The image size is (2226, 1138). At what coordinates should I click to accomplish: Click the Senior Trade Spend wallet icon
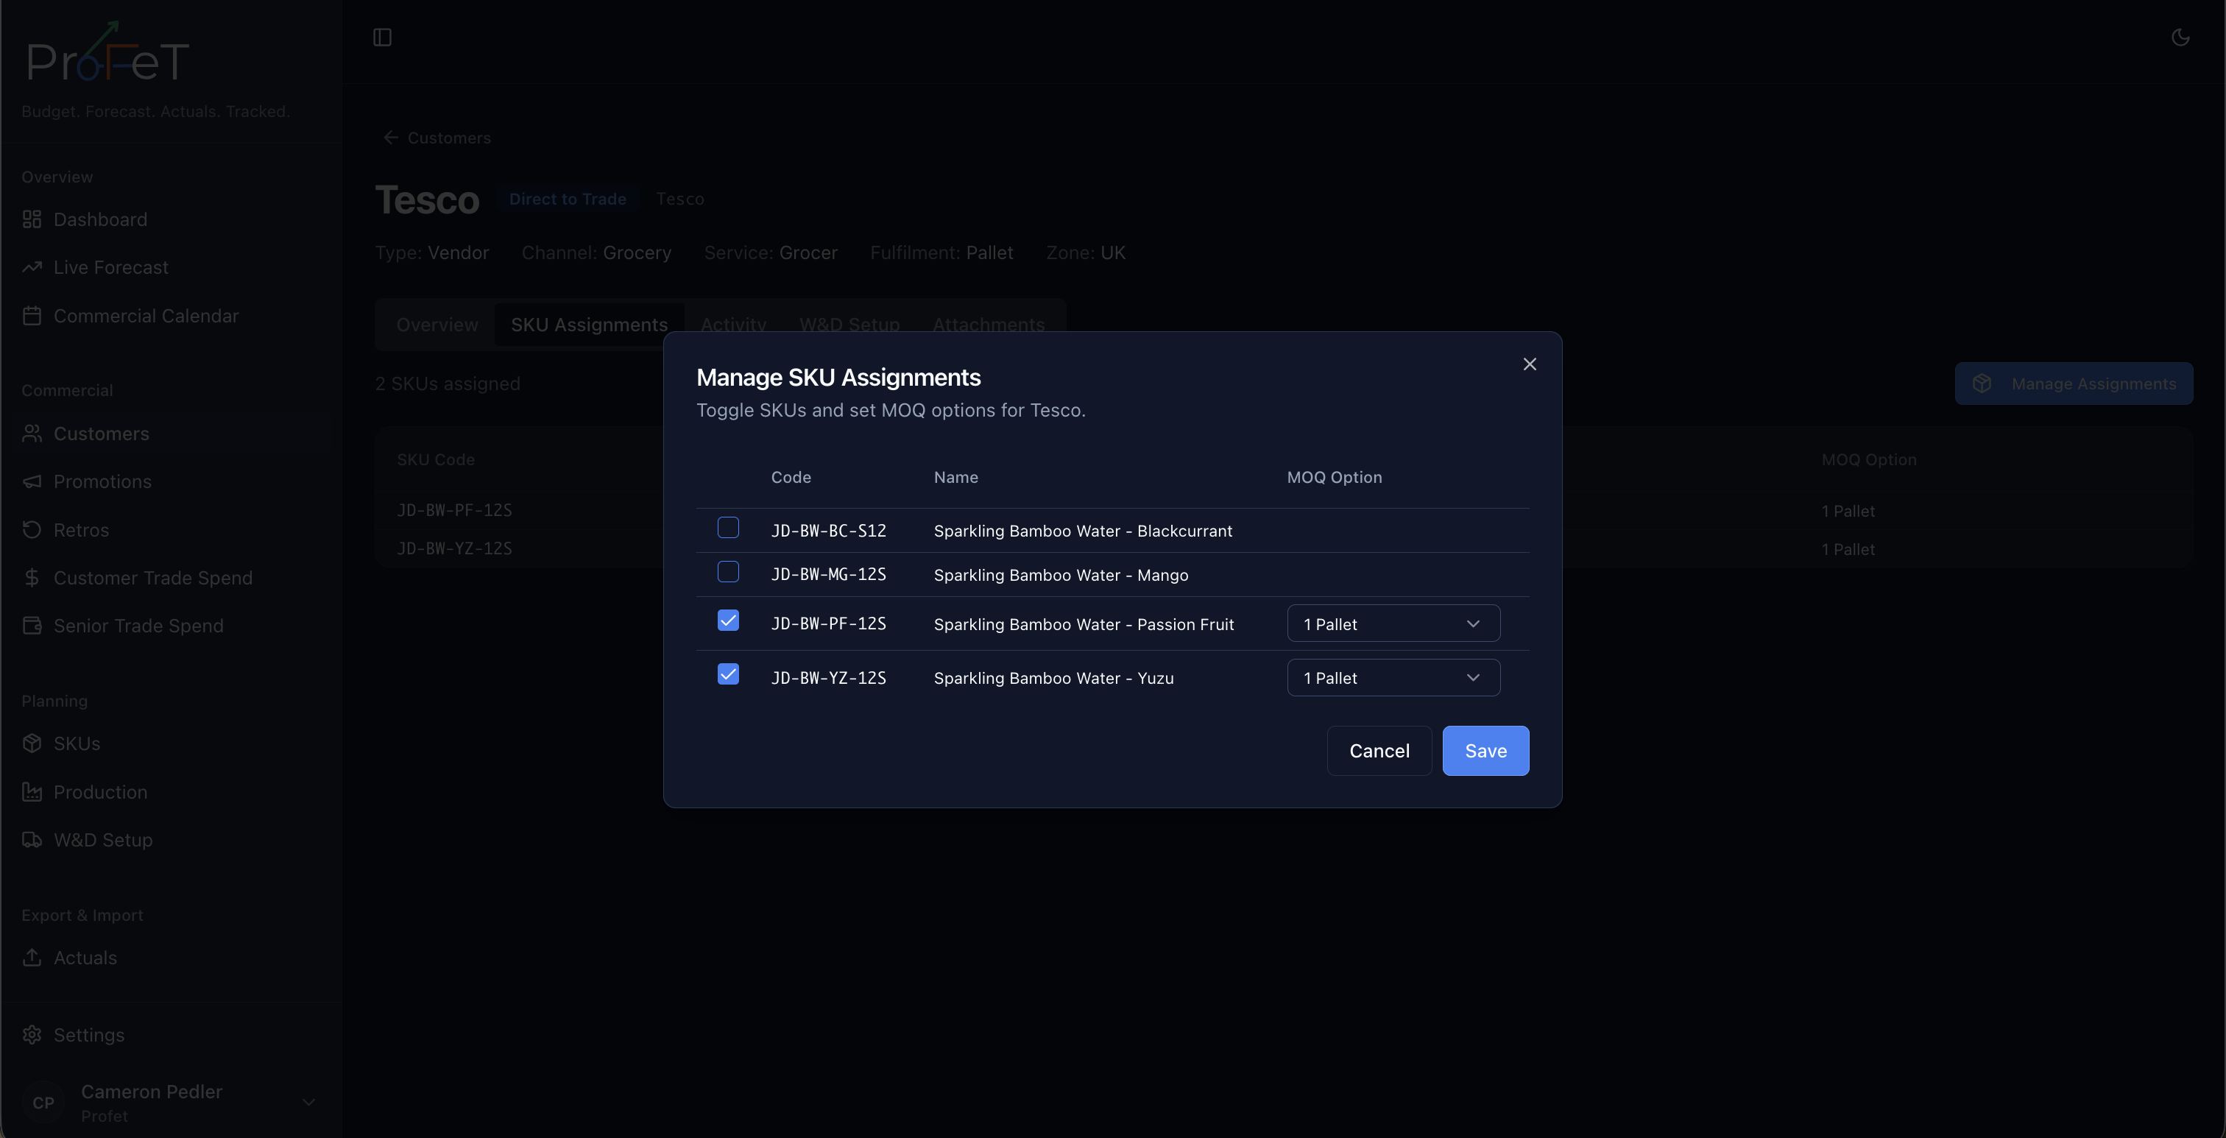click(32, 626)
